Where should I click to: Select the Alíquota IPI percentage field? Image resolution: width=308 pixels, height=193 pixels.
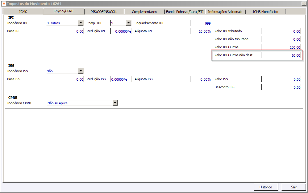pos(200,31)
